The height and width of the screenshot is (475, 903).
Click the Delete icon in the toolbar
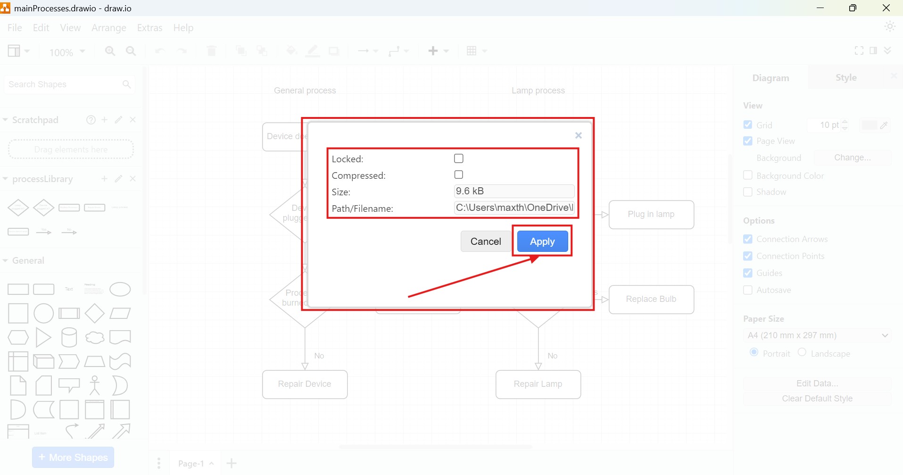click(211, 51)
